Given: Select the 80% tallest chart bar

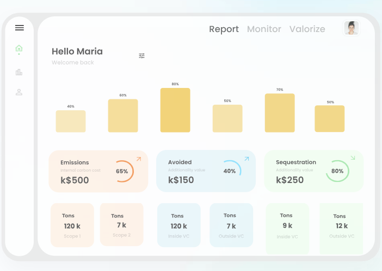Looking at the screenshot, I should coord(175,110).
